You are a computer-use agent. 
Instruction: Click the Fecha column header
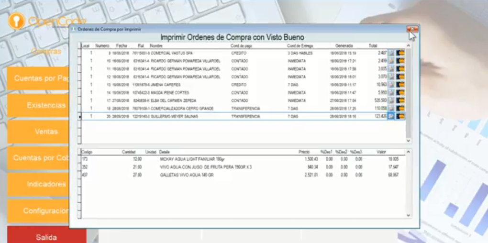click(122, 46)
